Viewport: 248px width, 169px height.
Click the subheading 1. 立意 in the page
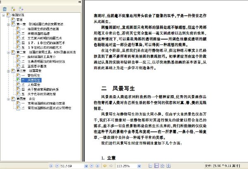108,158
